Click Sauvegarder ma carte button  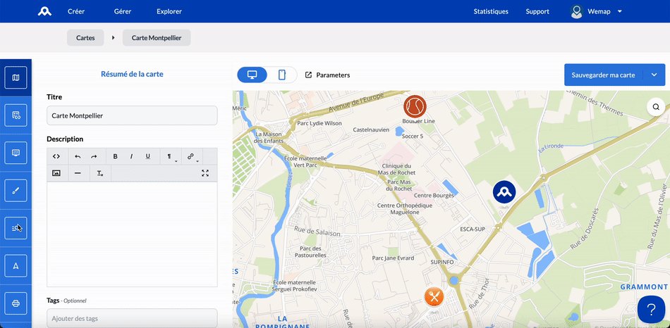(x=603, y=75)
